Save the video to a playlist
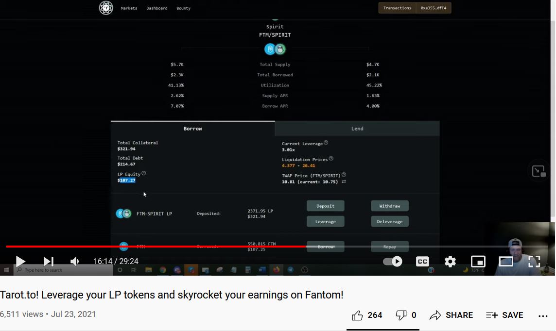Image resolution: width=556 pixels, height=331 pixels. click(504, 315)
